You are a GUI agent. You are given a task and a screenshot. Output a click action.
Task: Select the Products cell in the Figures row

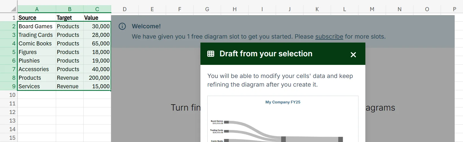[70, 52]
